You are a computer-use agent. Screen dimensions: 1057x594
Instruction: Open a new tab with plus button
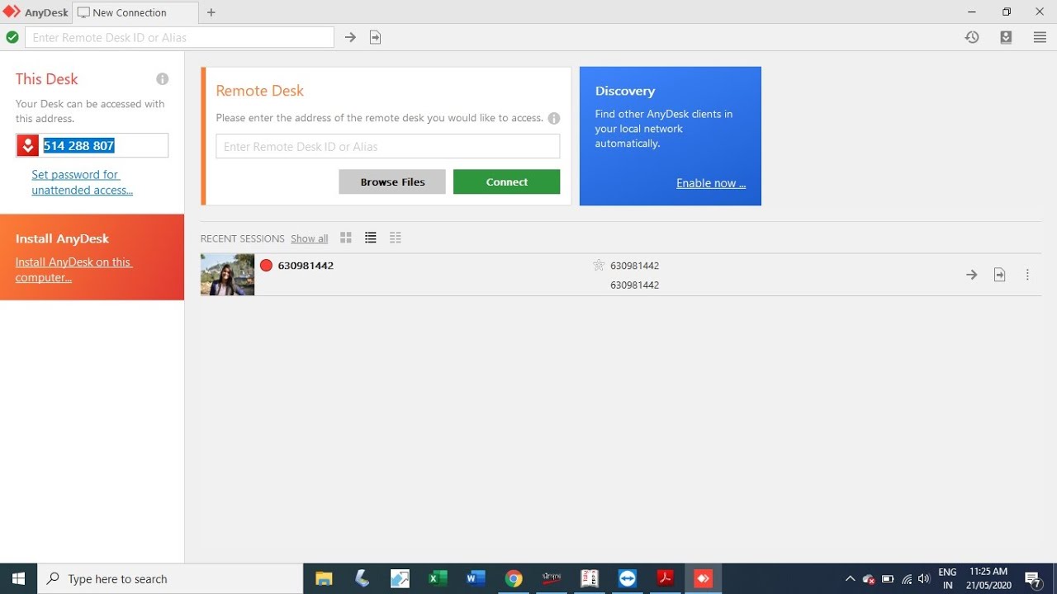211,12
